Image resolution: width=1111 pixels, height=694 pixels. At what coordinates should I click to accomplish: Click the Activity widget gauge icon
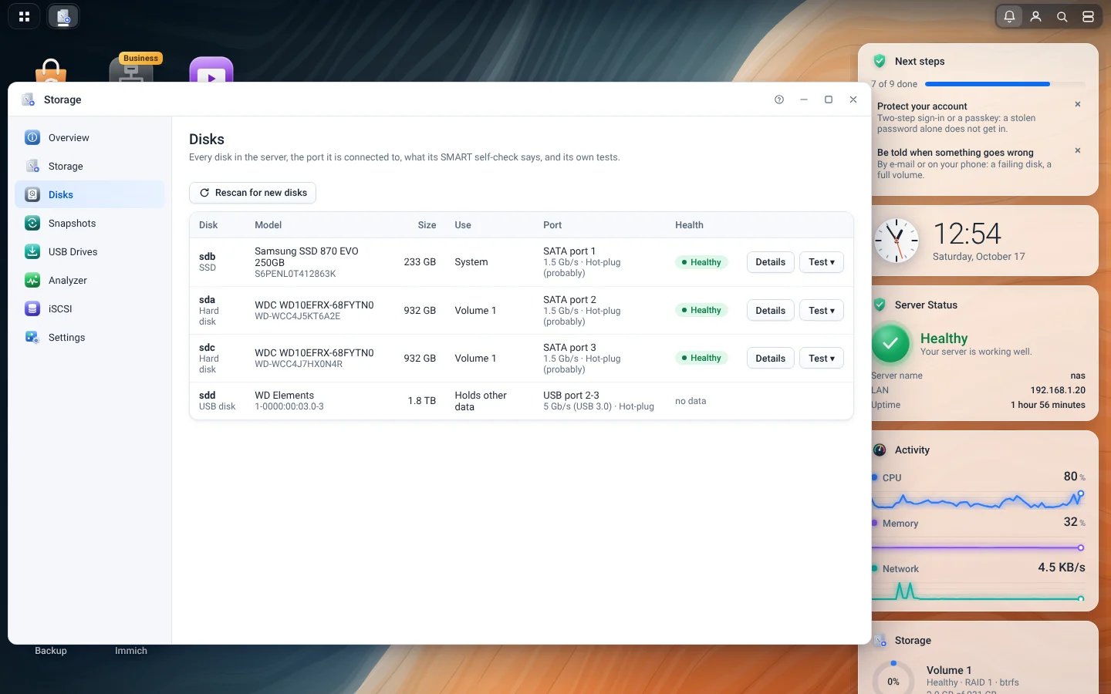(880, 450)
